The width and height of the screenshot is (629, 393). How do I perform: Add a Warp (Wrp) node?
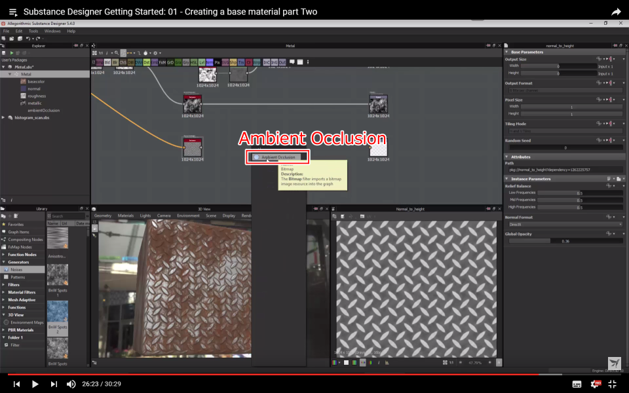coord(257,62)
